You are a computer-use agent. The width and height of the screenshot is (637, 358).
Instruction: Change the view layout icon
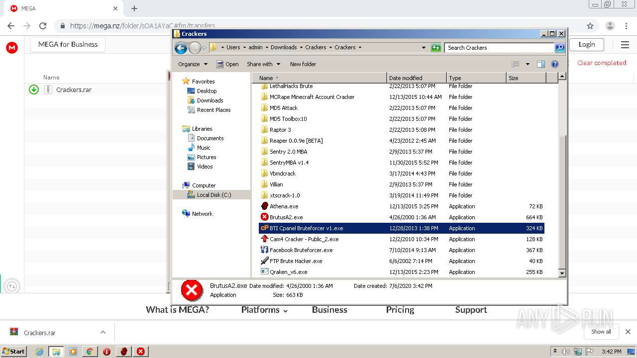click(516, 64)
